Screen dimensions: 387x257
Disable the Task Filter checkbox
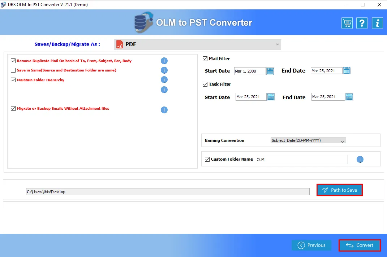[x=205, y=84]
